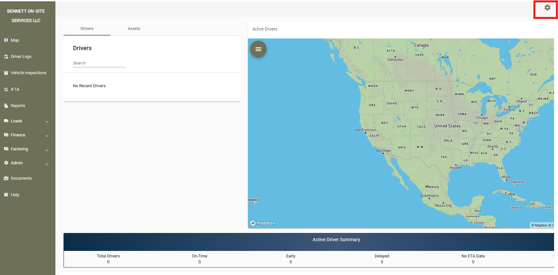The height and width of the screenshot is (275, 558).
Task: Switch to the Assets tab
Action: [x=134, y=29]
